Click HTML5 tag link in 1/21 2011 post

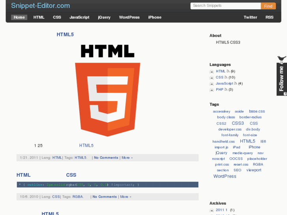pos(81,157)
